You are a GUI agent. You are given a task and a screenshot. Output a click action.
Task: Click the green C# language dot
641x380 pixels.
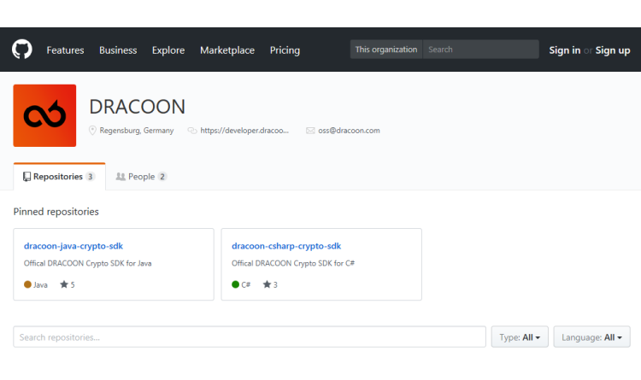(x=236, y=284)
